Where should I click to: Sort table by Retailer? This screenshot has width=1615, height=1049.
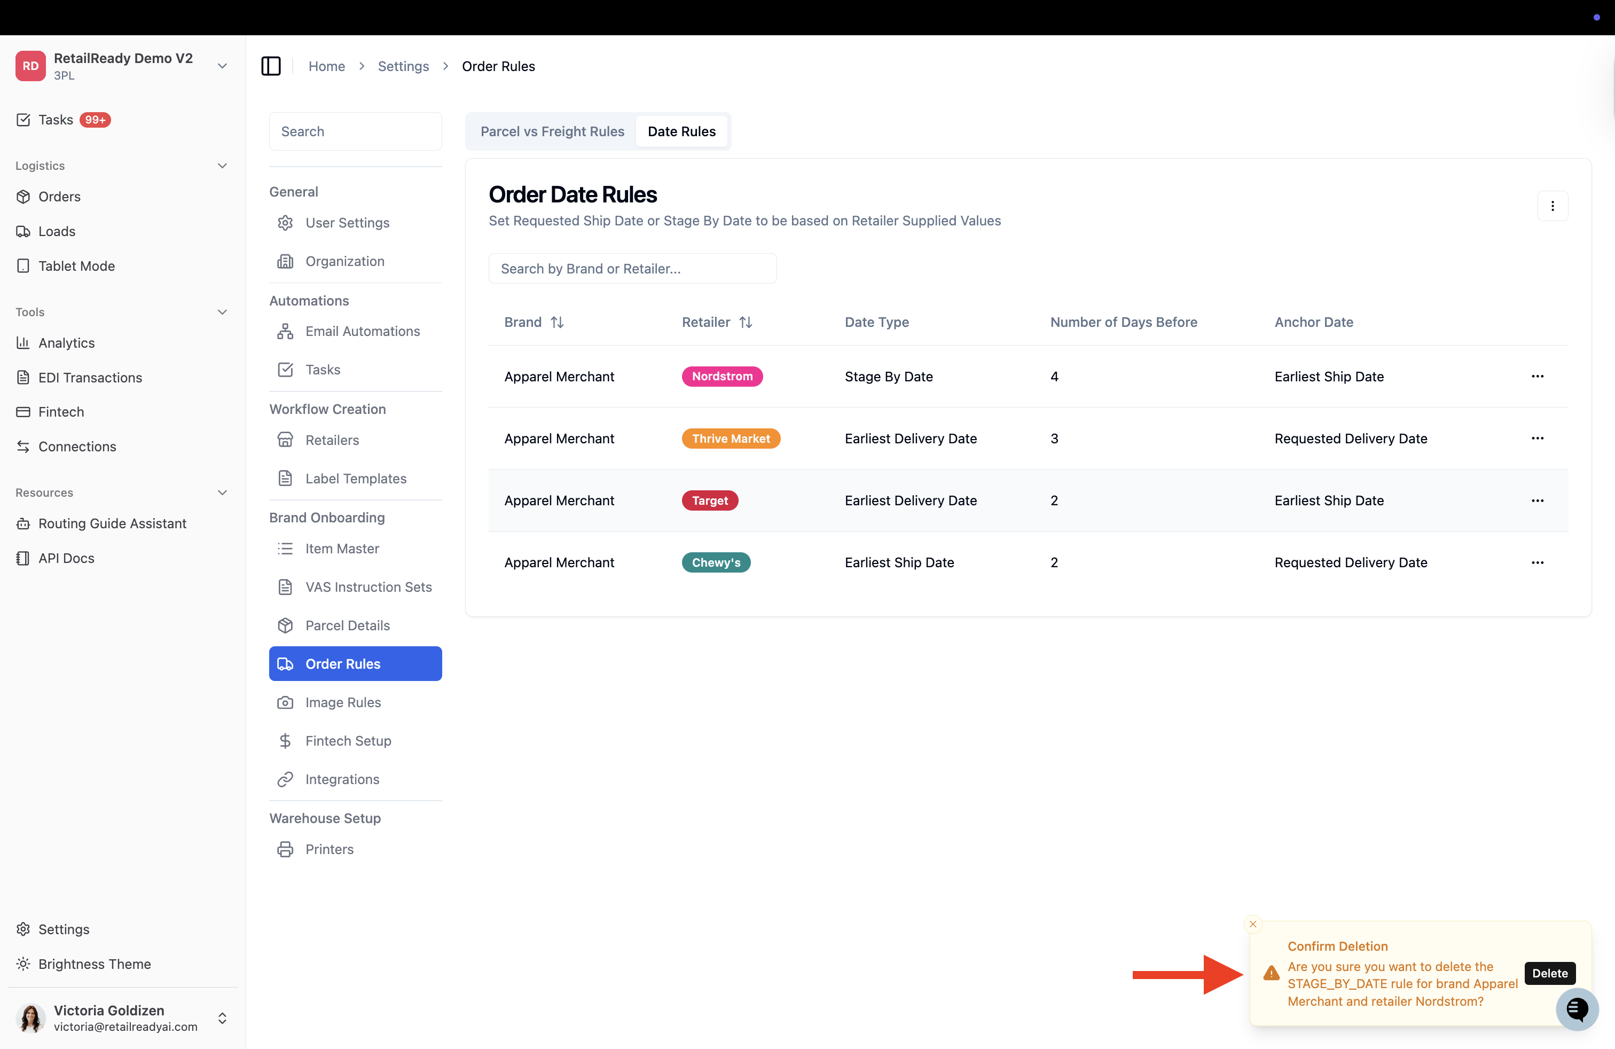tap(717, 322)
